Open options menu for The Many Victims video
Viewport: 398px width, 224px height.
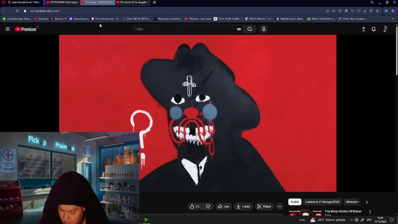[x=370, y=212]
